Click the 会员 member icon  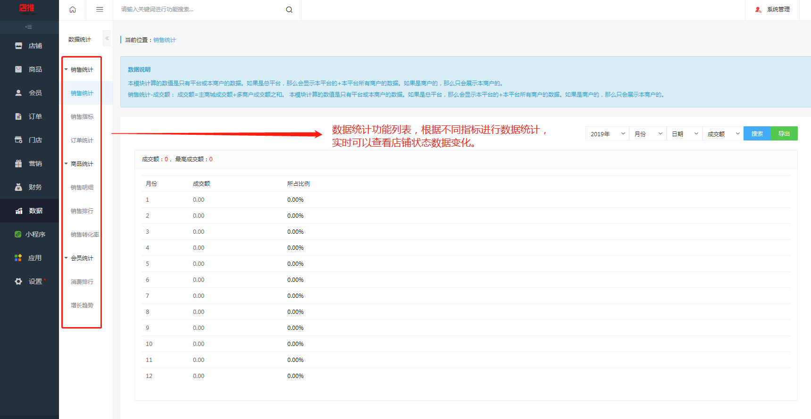(18, 93)
